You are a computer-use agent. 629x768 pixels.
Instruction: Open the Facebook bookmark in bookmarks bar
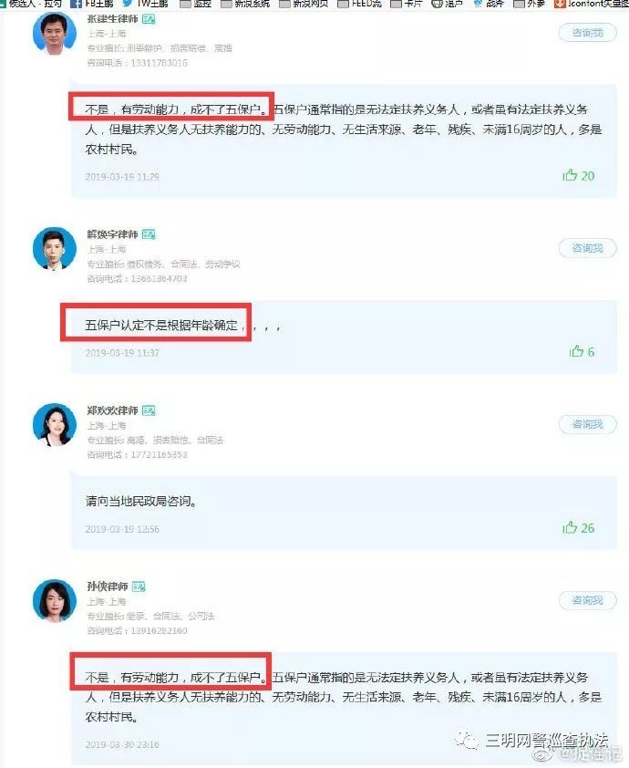point(92,4)
